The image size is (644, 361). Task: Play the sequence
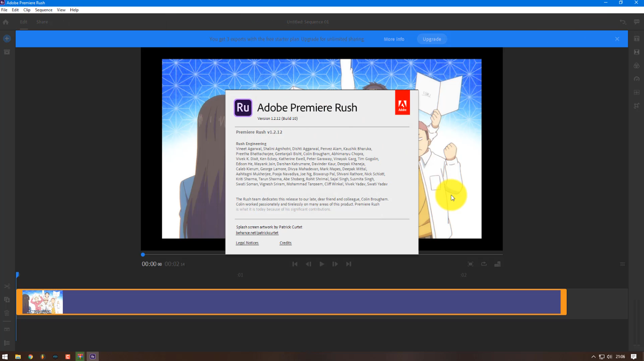click(x=322, y=264)
